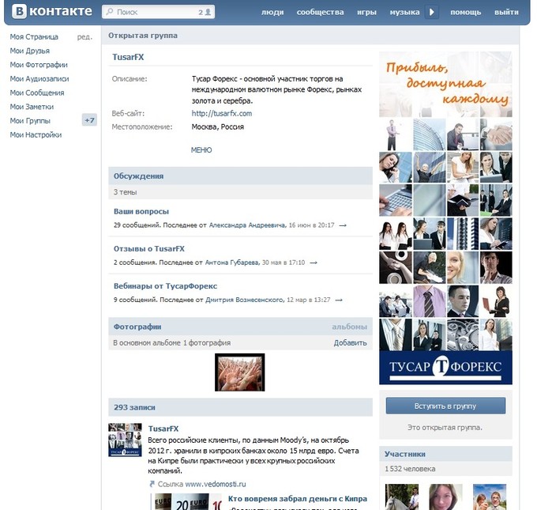Open first member avatar with horse
This screenshot has width=537, height=510.
coord(402,497)
